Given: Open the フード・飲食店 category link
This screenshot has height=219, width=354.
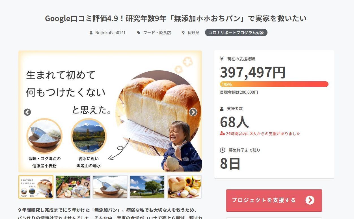Looking at the screenshot, I should tap(157, 33).
